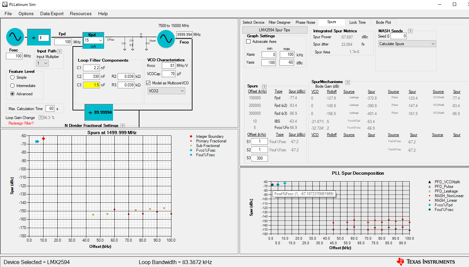
Task: Switch to the Select Device tab
Action: point(253,22)
